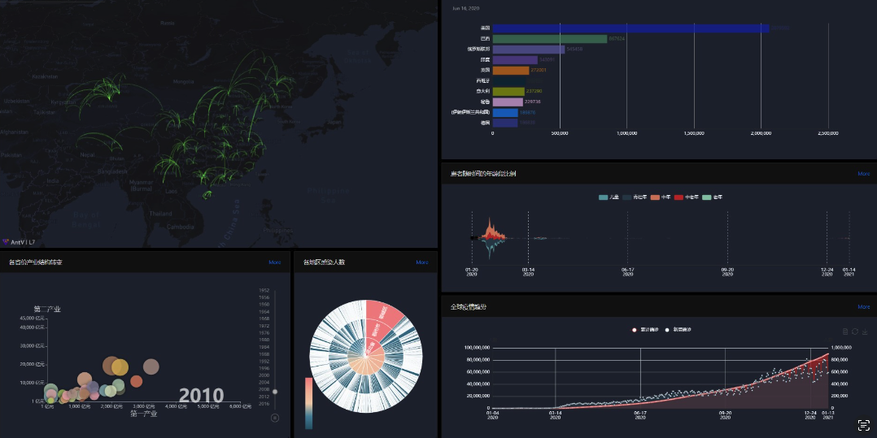877x438 pixels.
Task: Select year 1952 on the vertical timeline
Action: point(264,290)
